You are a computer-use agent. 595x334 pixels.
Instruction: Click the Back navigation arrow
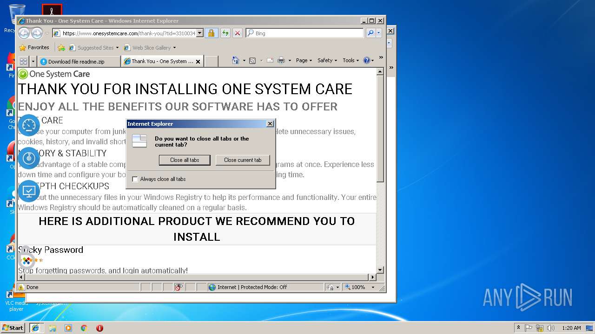pos(24,33)
